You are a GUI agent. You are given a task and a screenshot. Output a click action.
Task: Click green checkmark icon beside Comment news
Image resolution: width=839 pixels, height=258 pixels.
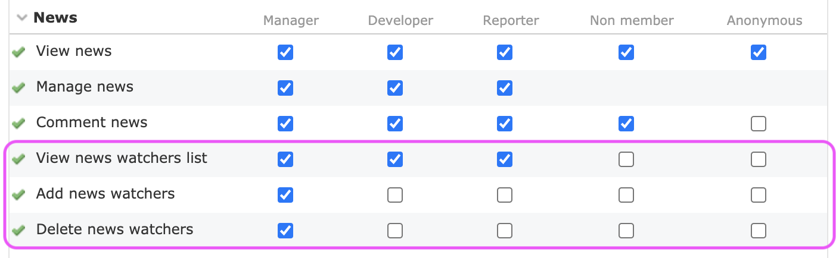coord(19,124)
